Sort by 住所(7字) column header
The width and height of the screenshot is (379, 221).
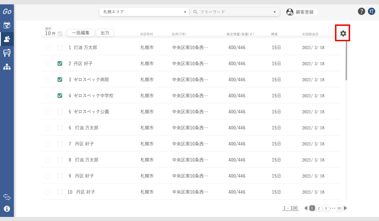(x=179, y=34)
